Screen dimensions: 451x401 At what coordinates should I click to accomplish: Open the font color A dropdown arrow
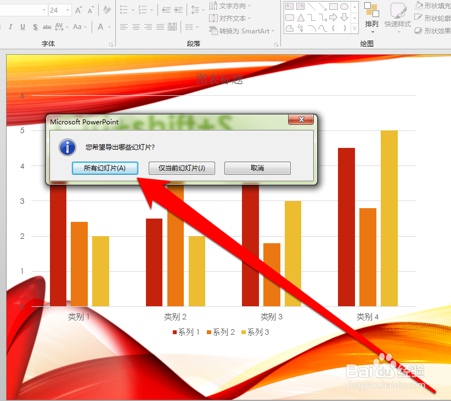pos(110,27)
